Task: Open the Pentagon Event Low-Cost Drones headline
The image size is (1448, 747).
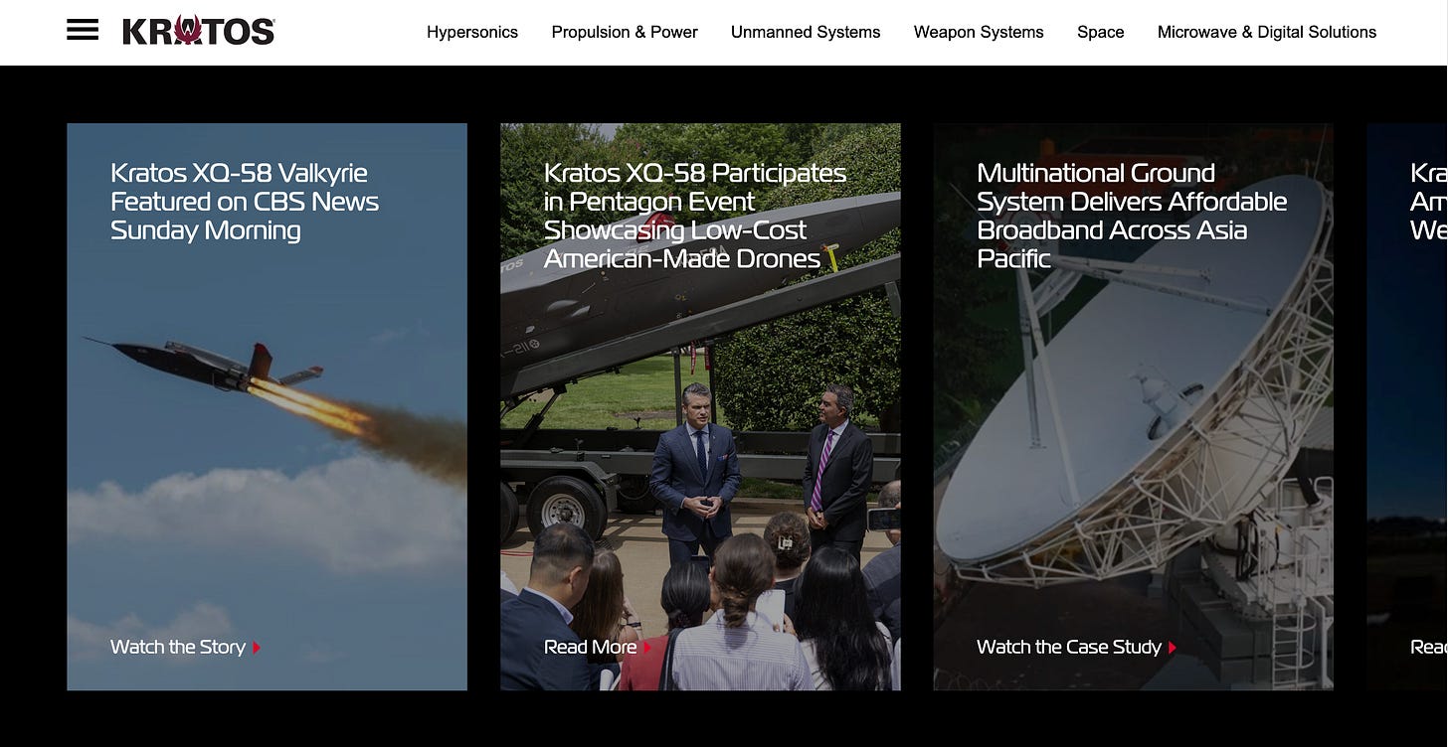Action: [695, 216]
